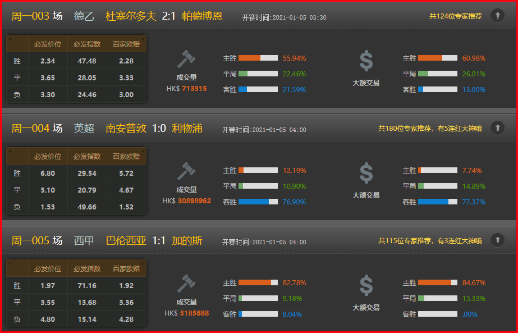Click team name 利物浦
518x333 pixels.
187,128
